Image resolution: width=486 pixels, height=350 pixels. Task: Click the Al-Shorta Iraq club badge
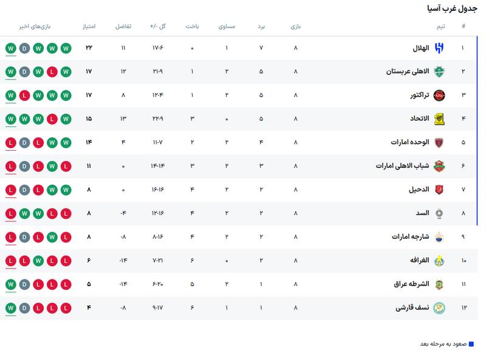(439, 284)
